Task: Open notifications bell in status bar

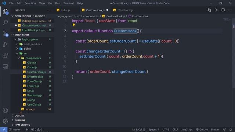Action: click(x=231, y=129)
